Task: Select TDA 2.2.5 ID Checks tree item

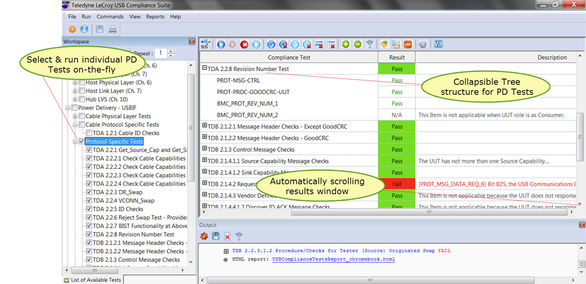Action: point(118,209)
